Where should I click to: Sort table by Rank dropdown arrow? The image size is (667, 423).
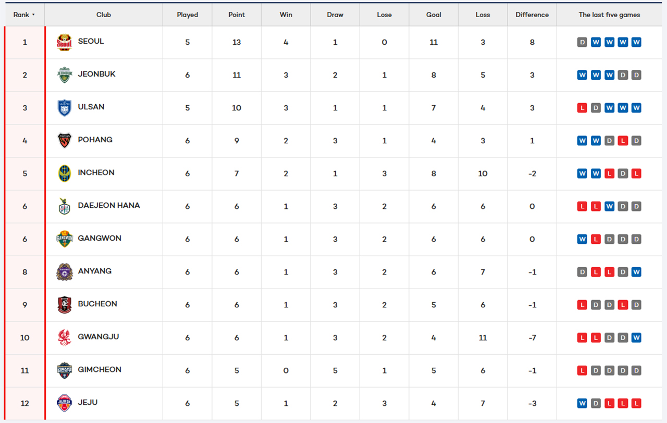point(33,15)
